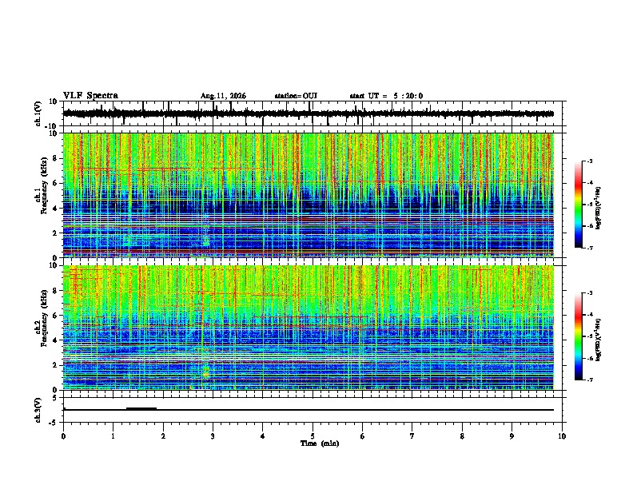Click the time axis tick label "10"

pyautogui.click(x=562, y=436)
